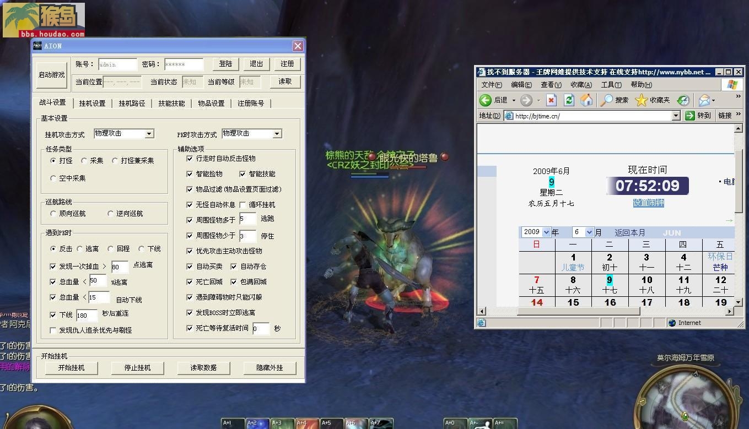Open the 注册账号 tab
This screenshot has width=749, height=429.
click(x=251, y=104)
